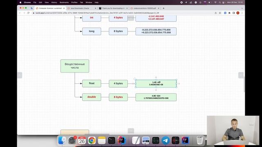262x147 pixels.
Task: Select the Computer Science Lucidchart tab
Action: pos(50,8)
